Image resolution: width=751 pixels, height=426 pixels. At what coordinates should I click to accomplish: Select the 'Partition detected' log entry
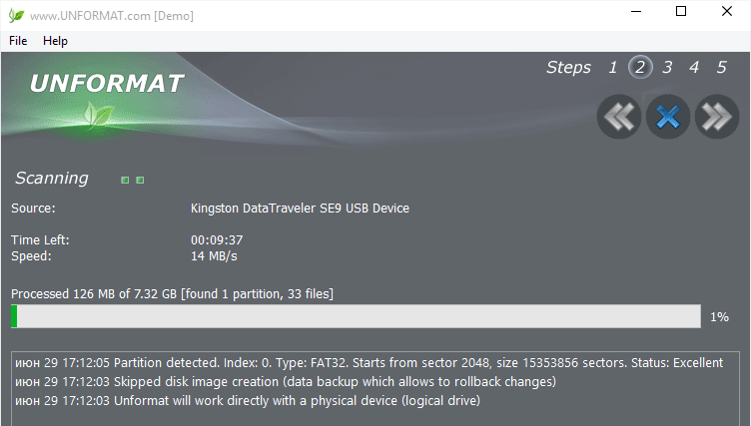(369, 363)
